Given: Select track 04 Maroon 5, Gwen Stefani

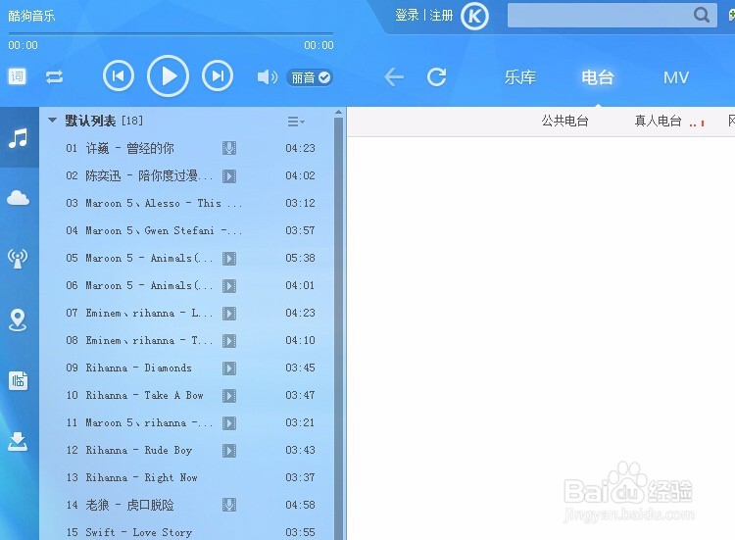Looking at the screenshot, I should (186, 230).
